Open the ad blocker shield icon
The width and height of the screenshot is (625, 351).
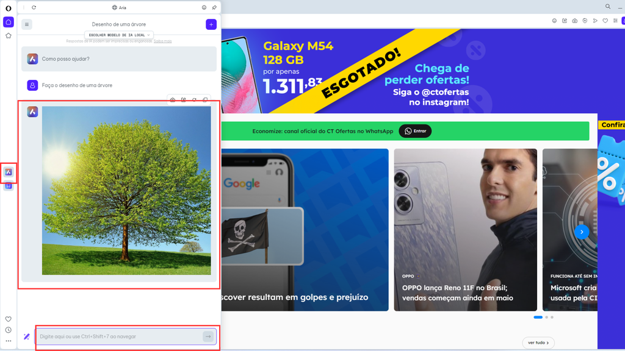pos(585,21)
